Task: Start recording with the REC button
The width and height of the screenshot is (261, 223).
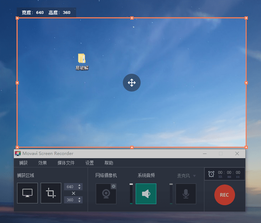Action: pyautogui.click(x=224, y=195)
